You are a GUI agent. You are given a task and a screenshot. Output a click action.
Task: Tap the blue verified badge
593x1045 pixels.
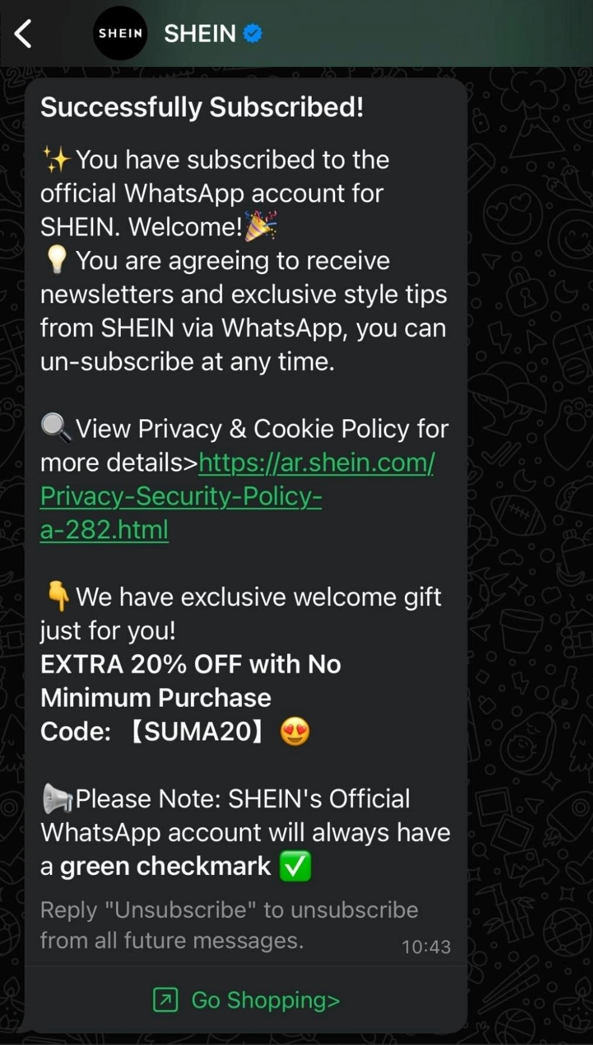point(253,33)
